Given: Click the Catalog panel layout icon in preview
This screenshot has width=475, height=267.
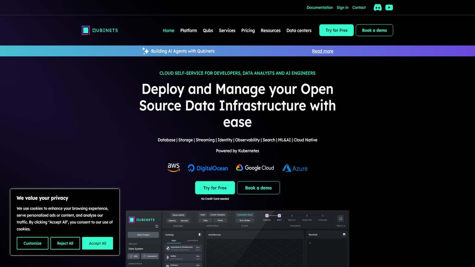Looking at the screenshot, I should 200,234.
